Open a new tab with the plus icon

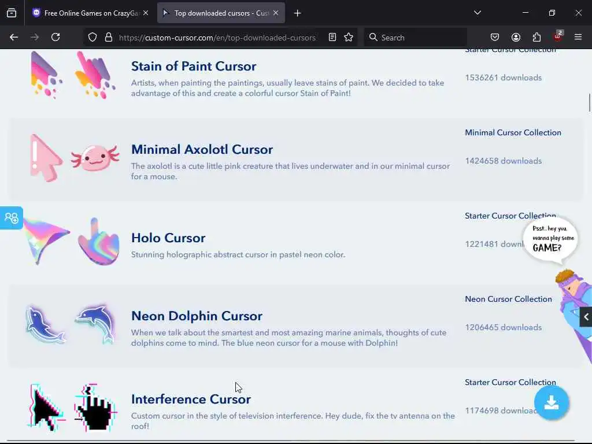[298, 13]
